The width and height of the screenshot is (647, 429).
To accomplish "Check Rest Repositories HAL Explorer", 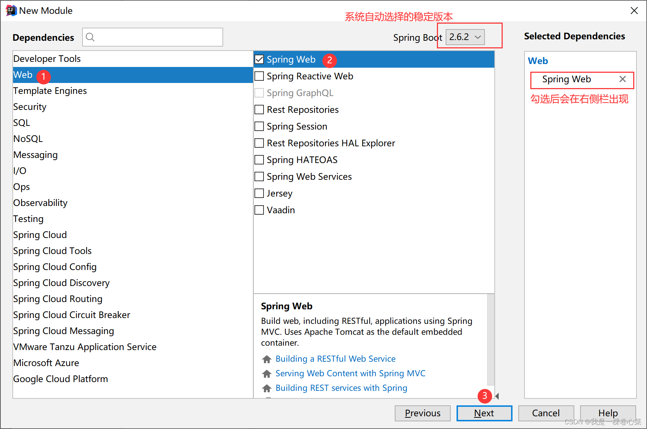I will pyautogui.click(x=259, y=143).
